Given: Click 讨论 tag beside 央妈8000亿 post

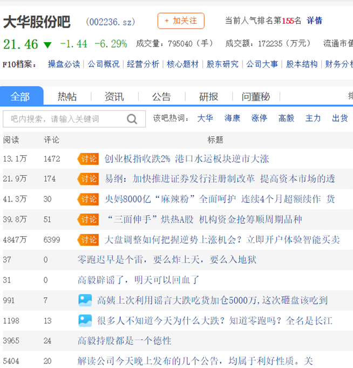Looking at the screenshot, I should [x=89, y=199].
